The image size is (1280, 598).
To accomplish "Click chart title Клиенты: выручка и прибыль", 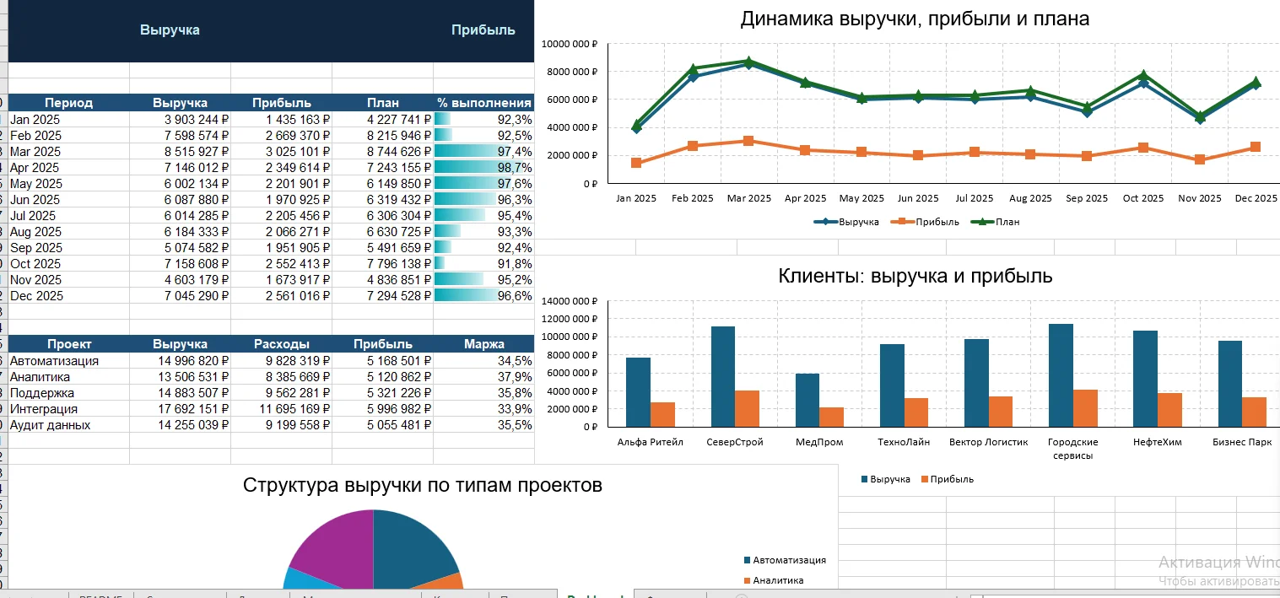I will coord(915,276).
